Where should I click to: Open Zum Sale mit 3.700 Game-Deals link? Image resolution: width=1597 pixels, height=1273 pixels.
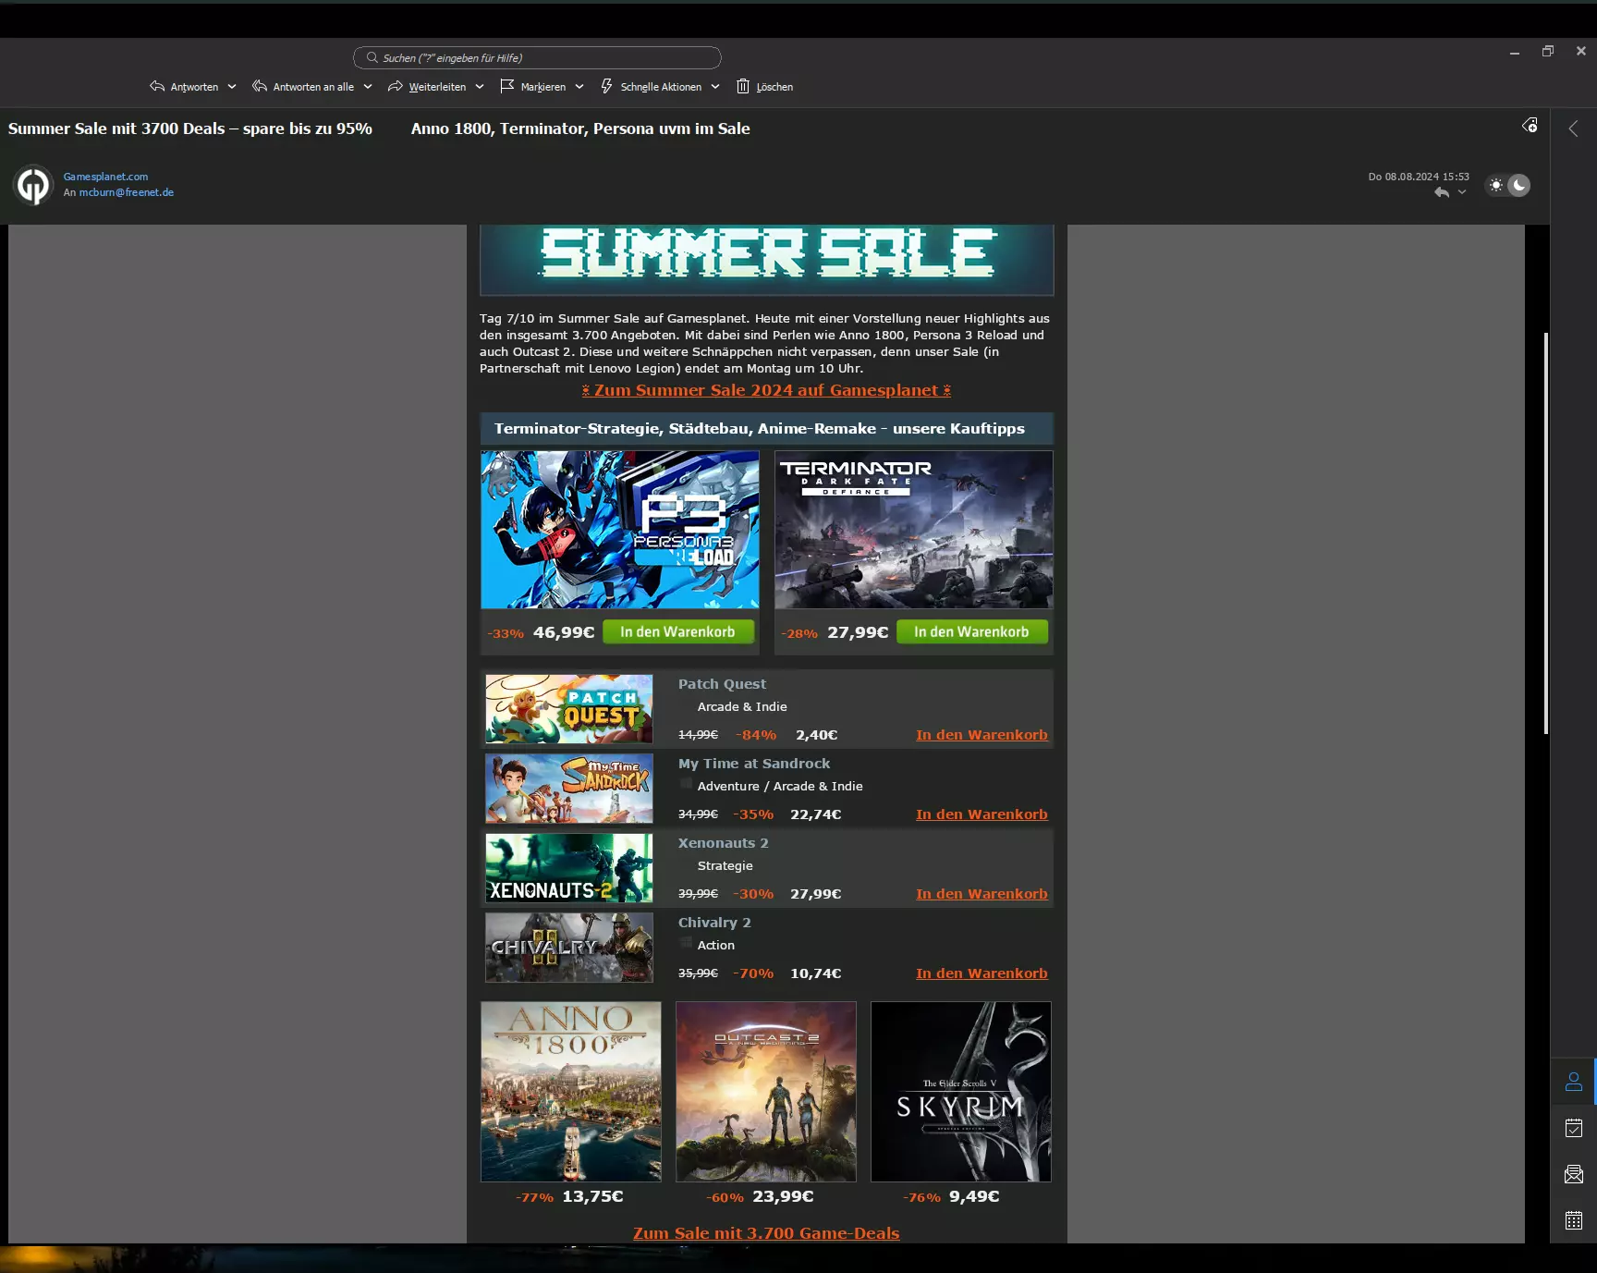[766, 1233]
